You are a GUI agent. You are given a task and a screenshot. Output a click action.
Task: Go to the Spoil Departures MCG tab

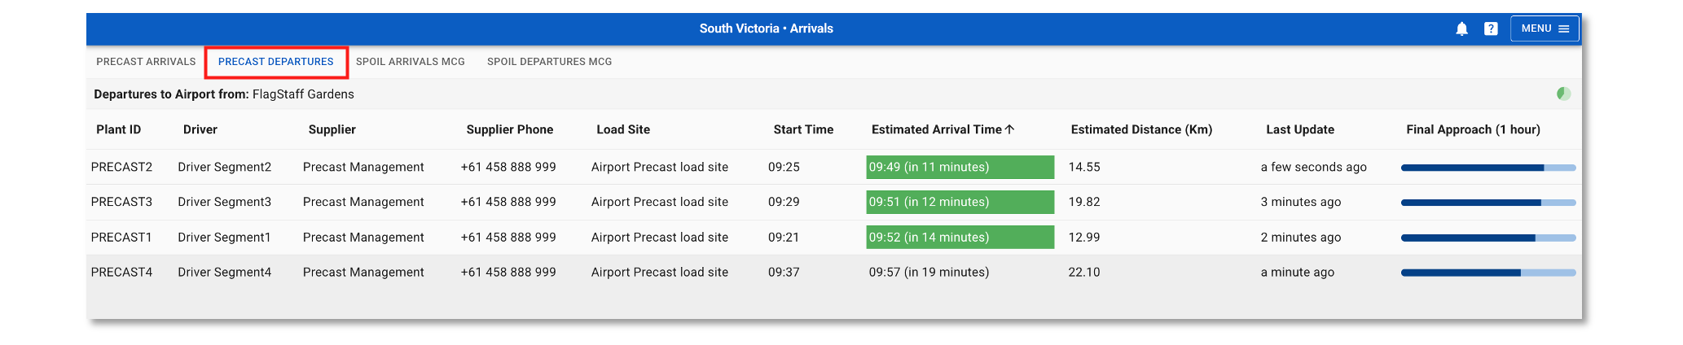[549, 62]
